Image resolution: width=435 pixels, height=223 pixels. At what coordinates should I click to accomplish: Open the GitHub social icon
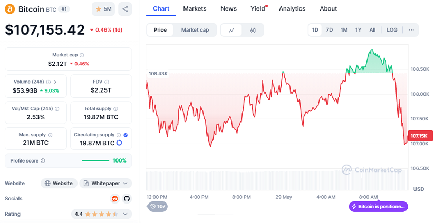127,199
